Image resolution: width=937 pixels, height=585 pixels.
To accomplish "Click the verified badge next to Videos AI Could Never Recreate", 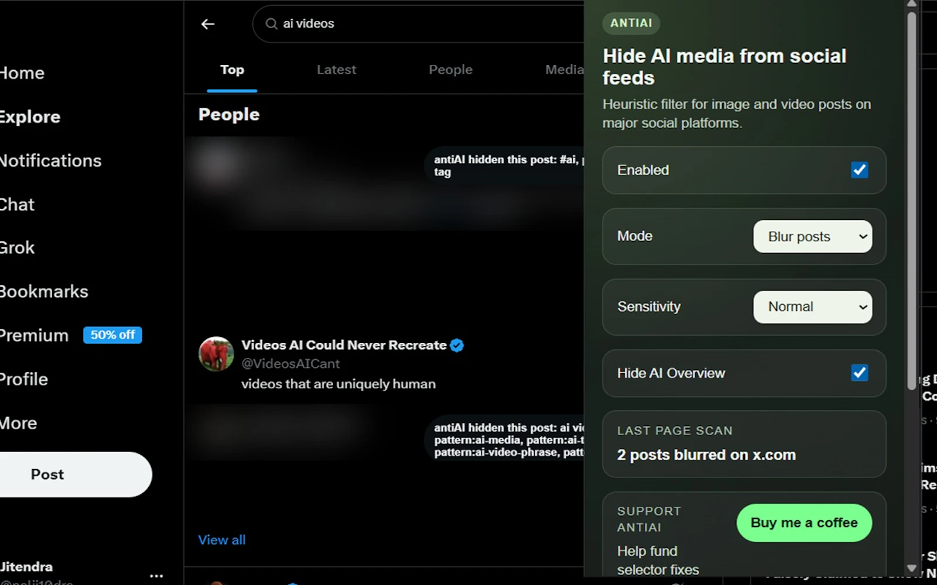I will coord(456,345).
